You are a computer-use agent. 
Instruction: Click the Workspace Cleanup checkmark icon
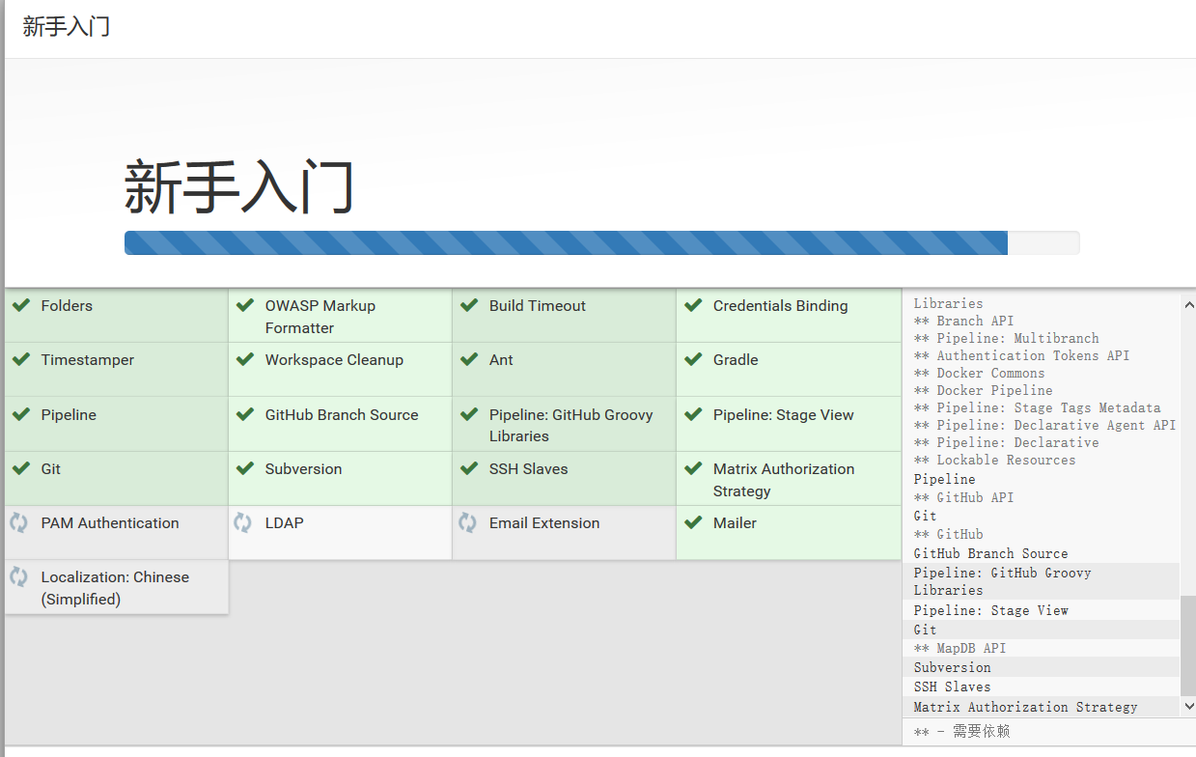(x=245, y=359)
